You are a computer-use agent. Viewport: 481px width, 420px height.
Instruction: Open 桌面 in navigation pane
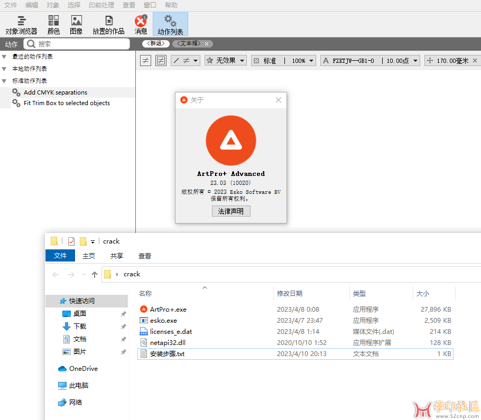80,314
